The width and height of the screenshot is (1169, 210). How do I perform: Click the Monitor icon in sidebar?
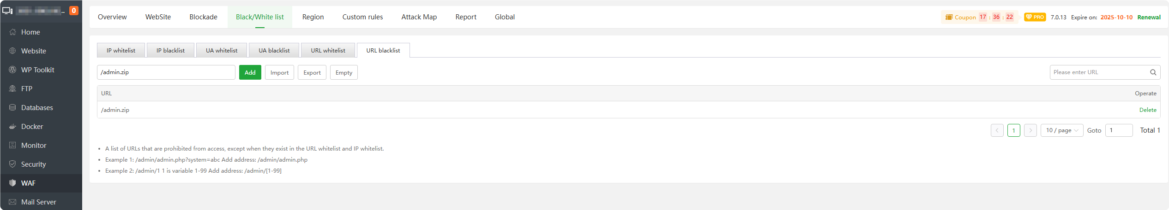12,146
